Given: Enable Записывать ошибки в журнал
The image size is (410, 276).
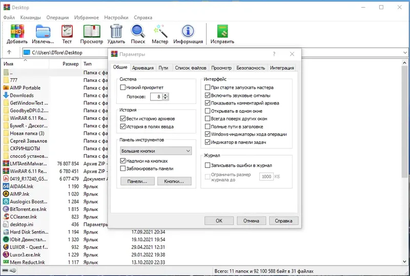Looking at the screenshot, I should tap(208, 165).
